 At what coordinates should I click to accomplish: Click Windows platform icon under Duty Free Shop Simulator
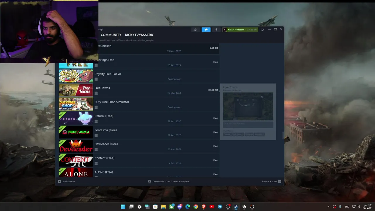pos(96,107)
